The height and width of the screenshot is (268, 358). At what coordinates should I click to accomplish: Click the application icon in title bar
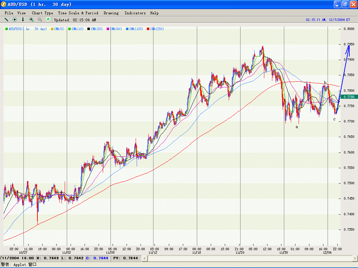tap(3, 5)
